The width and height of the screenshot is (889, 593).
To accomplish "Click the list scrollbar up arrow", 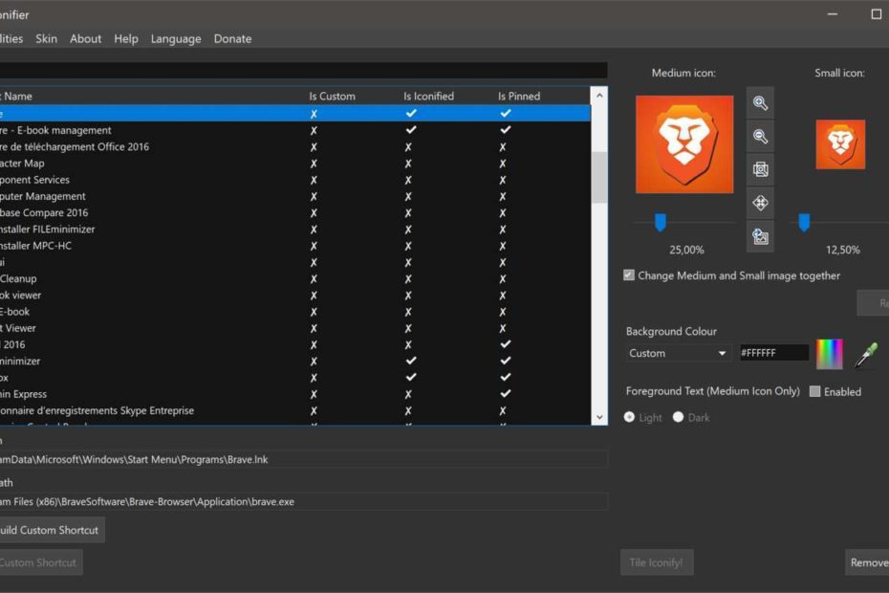I will (599, 96).
